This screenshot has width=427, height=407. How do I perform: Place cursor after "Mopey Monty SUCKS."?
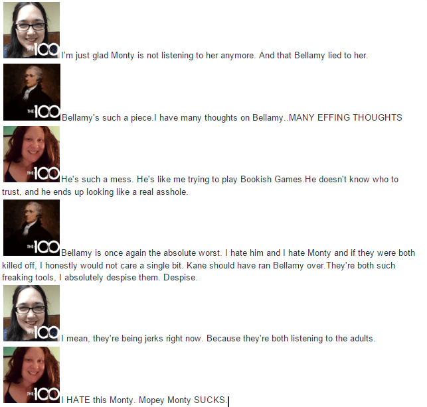coord(227,400)
